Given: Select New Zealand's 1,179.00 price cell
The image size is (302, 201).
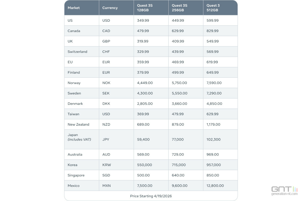Looking at the screenshot, I should 213,124.
